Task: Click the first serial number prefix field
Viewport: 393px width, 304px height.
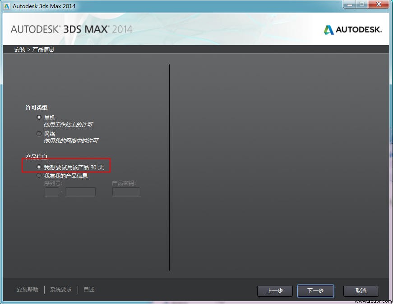Action: tap(52, 192)
